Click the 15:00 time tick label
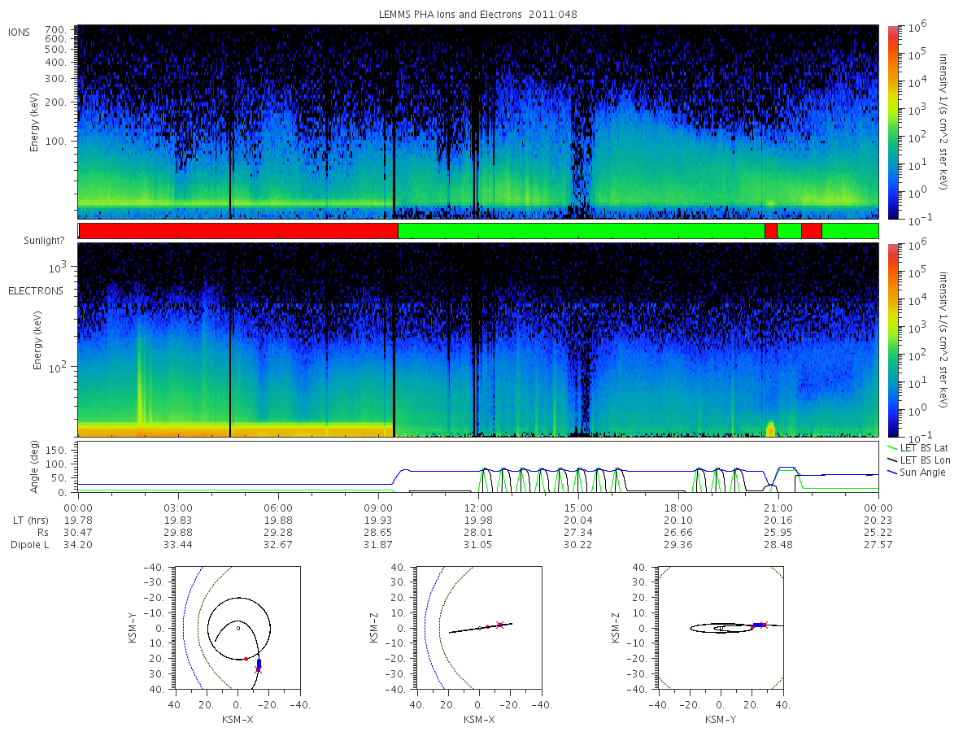This screenshot has height=732, width=976. (578, 508)
